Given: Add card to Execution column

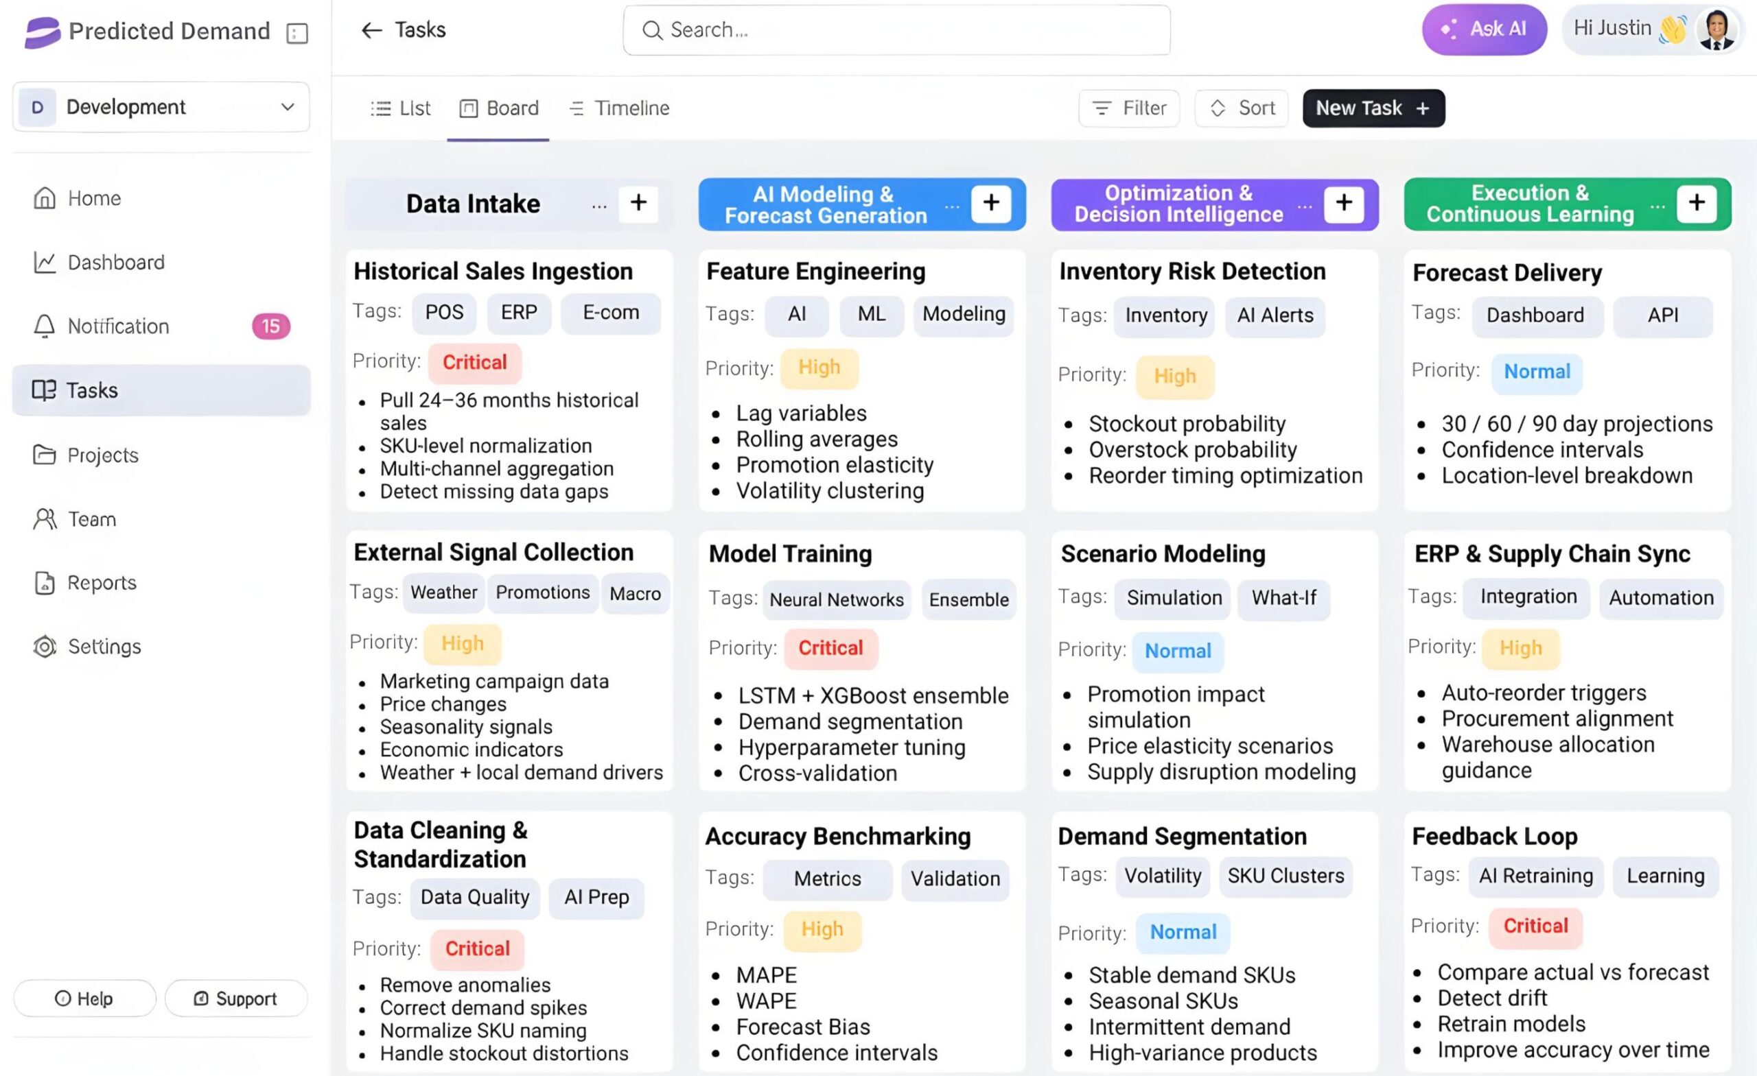Looking at the screenshot, I should click(x=1697, y=203).
